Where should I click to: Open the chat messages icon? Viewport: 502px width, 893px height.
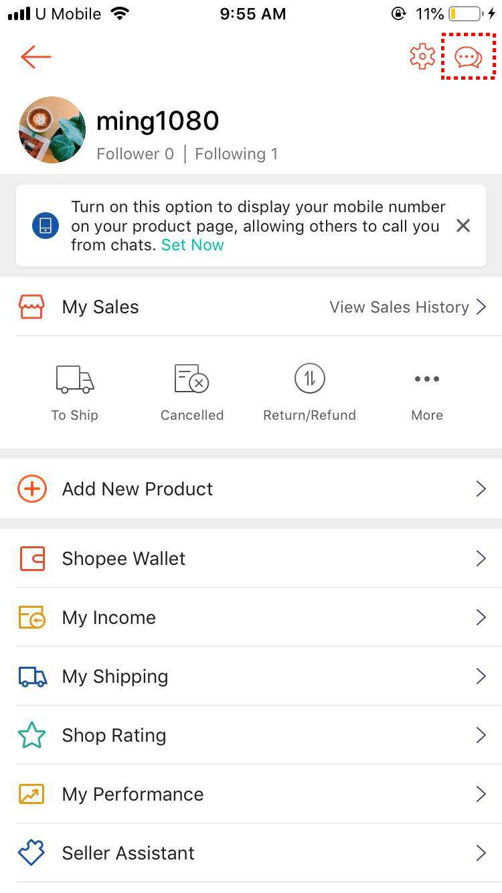pos(468,58)
